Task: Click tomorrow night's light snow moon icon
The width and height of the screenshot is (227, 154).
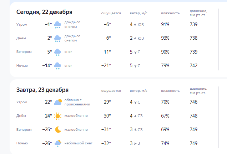Action: pyautogui.click(x=58, y=143)
